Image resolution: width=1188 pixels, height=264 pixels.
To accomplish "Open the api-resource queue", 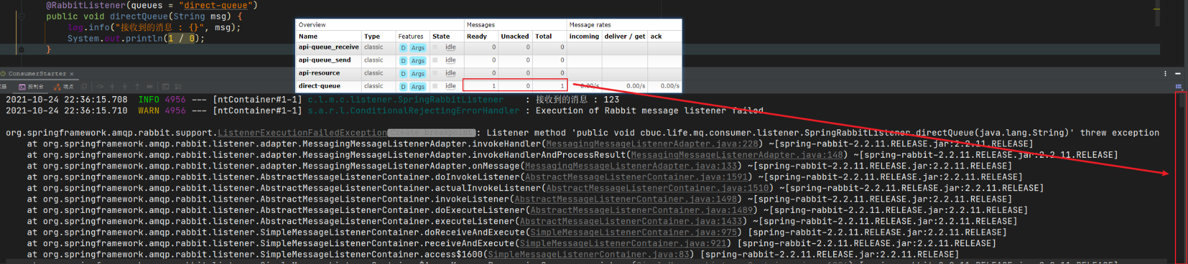I will [319, 74].
